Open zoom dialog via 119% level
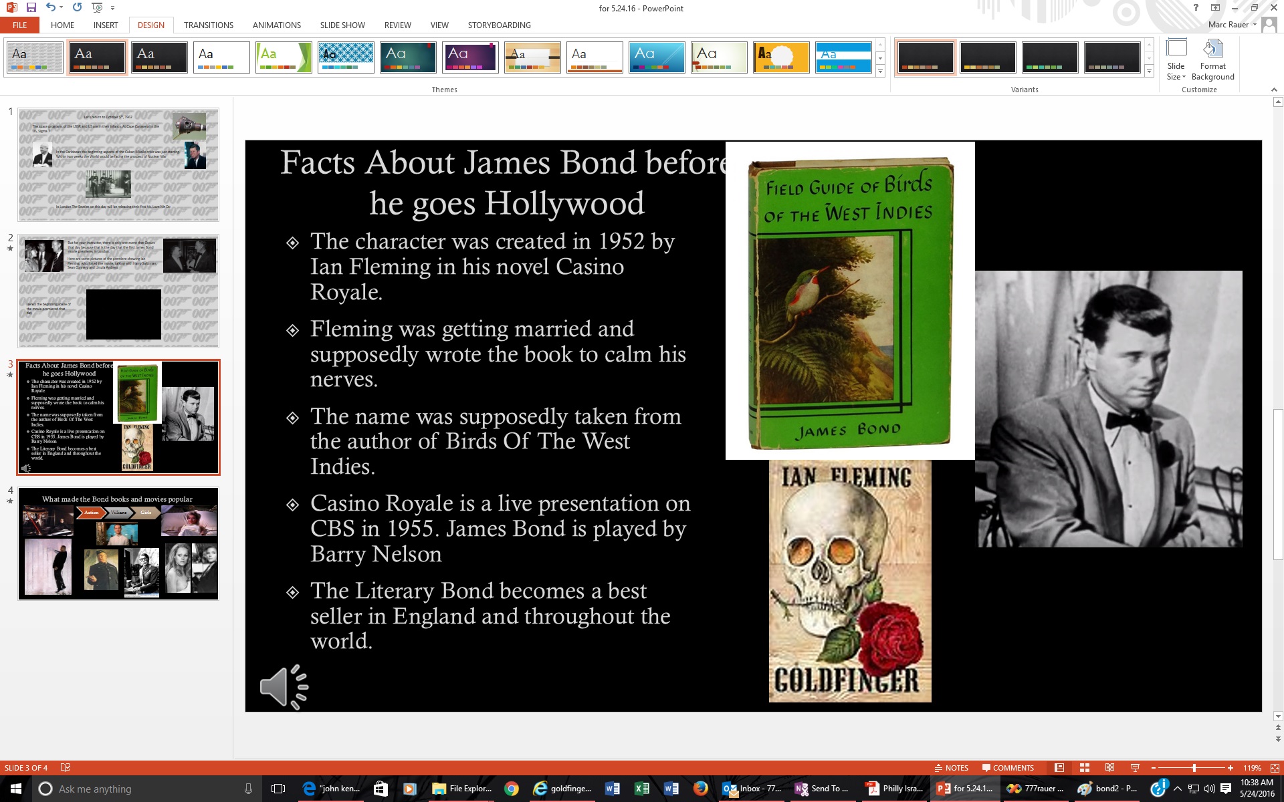1284x802 pixels. (x=1252, y=768)
